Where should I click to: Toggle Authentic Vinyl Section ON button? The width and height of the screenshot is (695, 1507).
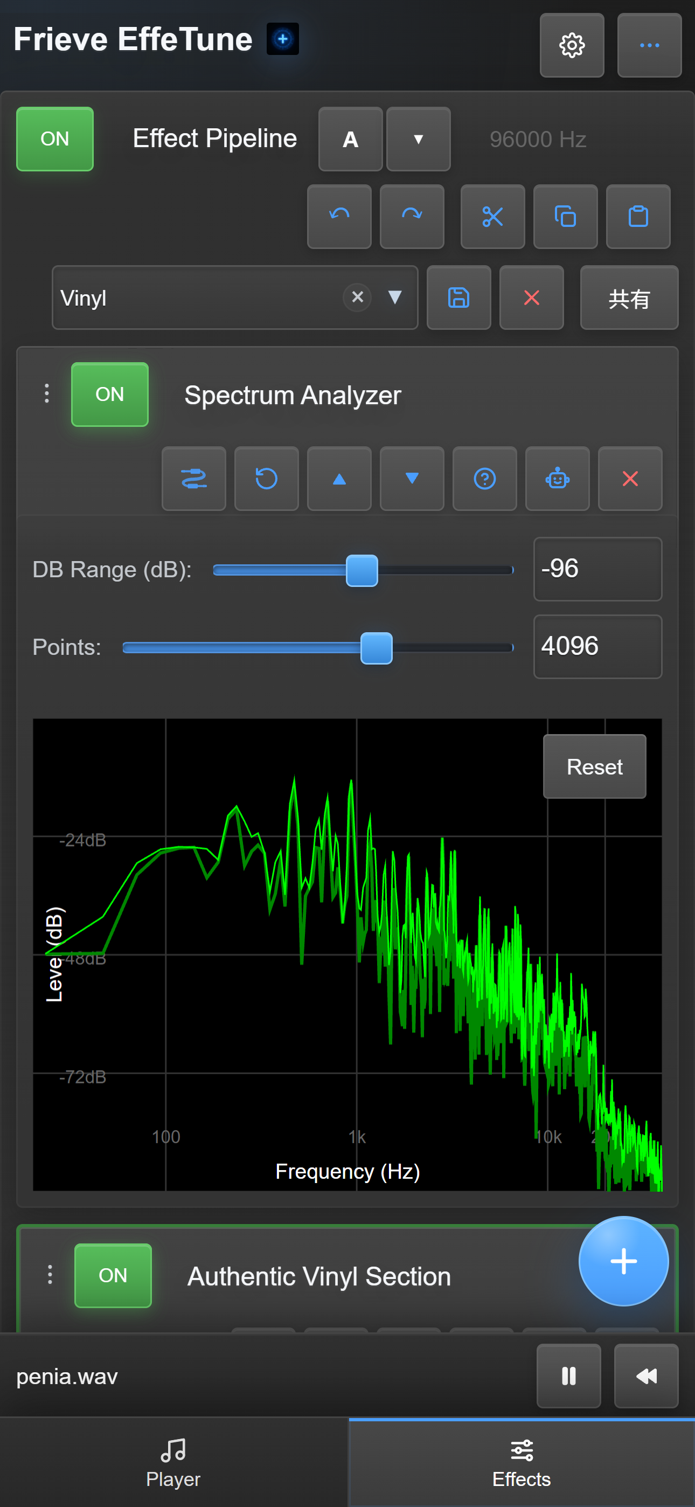point(113,1275)
